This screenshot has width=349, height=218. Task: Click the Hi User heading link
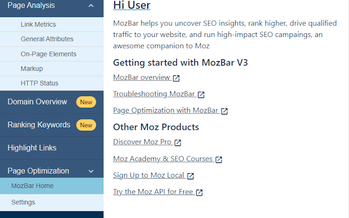132,5
